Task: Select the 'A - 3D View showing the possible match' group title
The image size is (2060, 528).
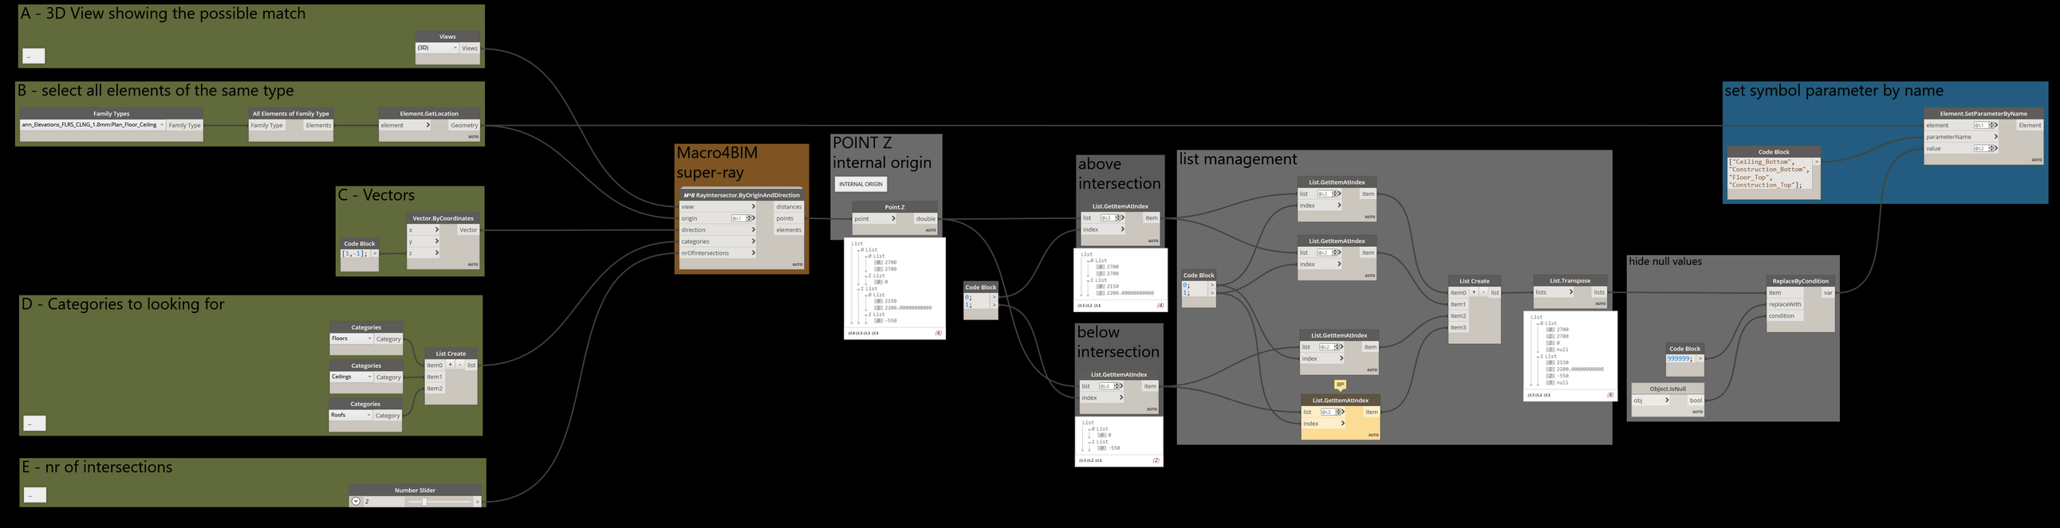Action: (163, 14)
